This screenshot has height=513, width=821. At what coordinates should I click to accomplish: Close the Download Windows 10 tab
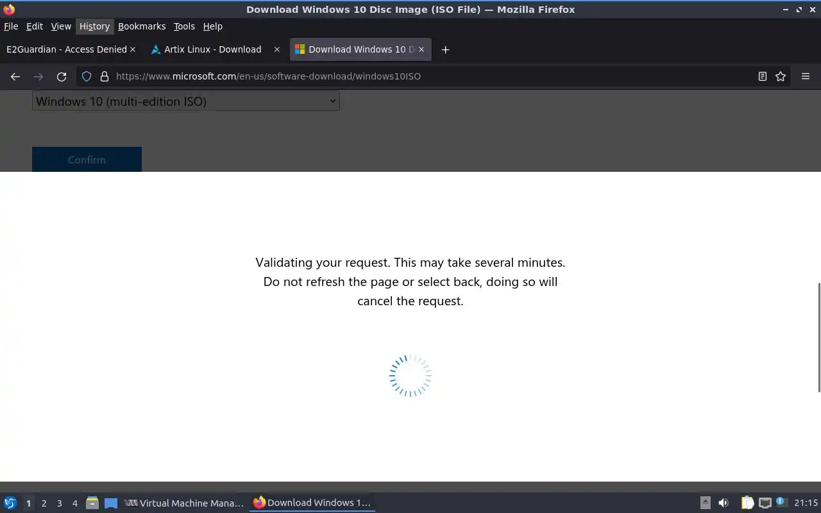421,49
